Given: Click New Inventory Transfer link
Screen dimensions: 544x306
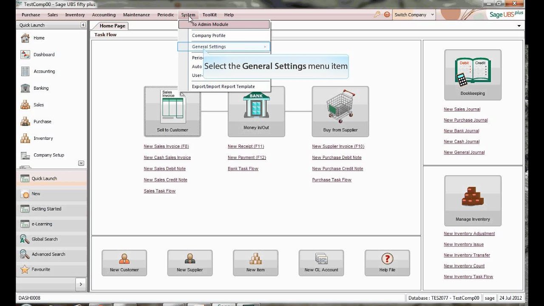Looking at the screenshot, I should coord(467,255).
